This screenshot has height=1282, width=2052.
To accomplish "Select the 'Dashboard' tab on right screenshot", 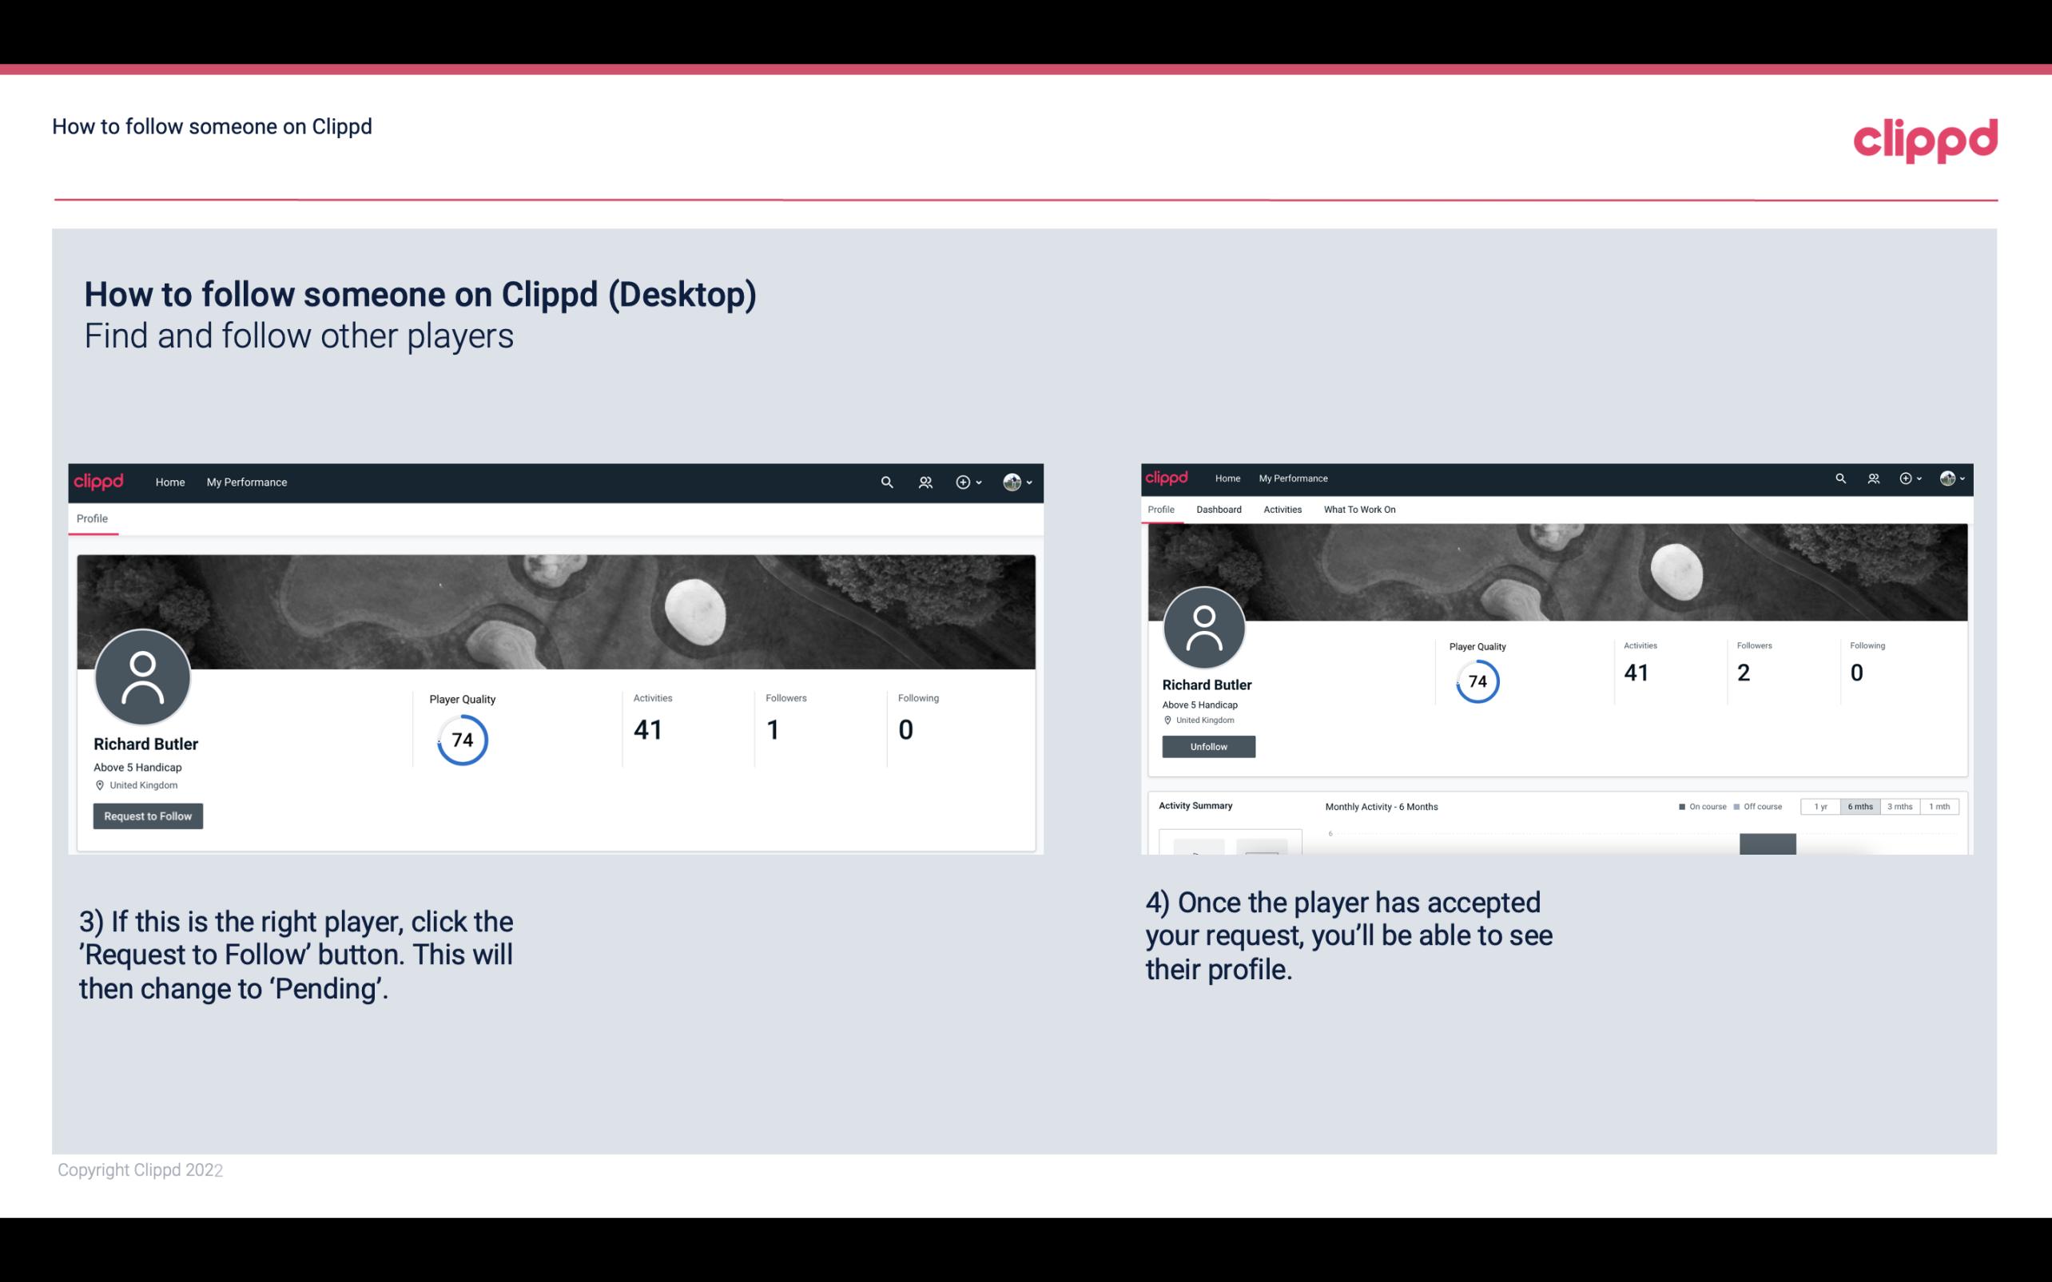I will 1217,508.
